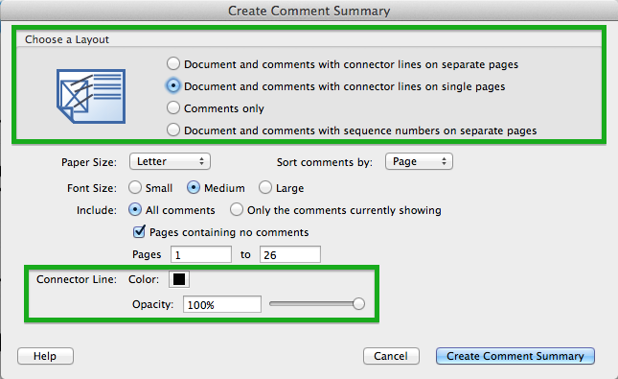The image size is (618, 379).
Task: Click the layout preview icon
Action: [91, 96]
